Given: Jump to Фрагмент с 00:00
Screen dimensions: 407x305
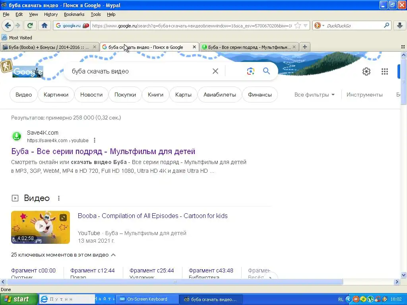Looking at the screenshot, I should (x=33, y=270).
